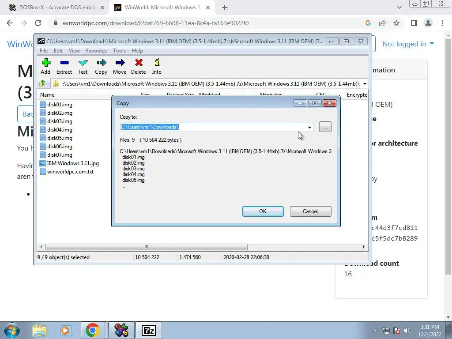Screen dimensions: 452x339
Task: Select disk06.img in the file list
Action: tap(56, 146)
